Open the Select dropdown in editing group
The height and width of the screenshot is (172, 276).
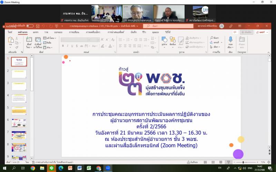pyautogui.click(x=215, y=47)
